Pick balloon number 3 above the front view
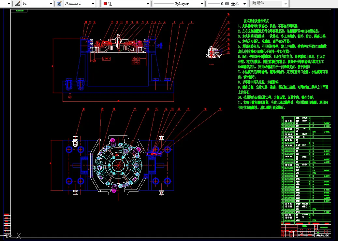The height and width of the screenshot is (241, 338). coord(174,22)
